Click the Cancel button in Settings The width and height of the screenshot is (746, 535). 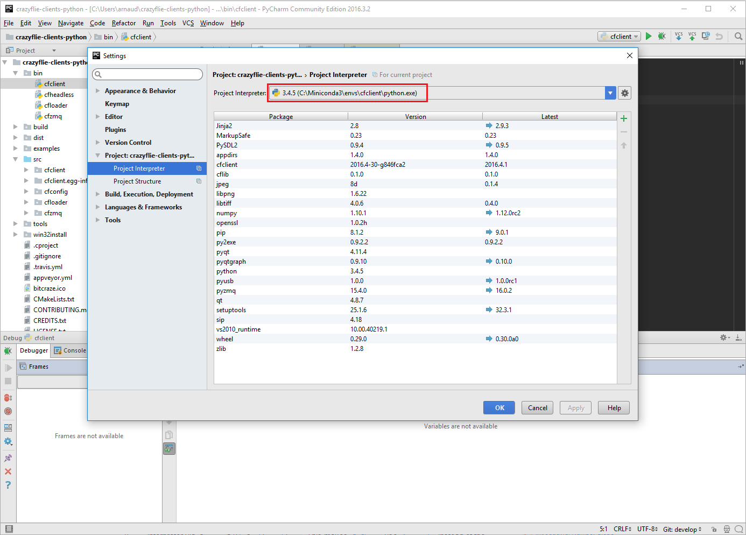(538, 408)
